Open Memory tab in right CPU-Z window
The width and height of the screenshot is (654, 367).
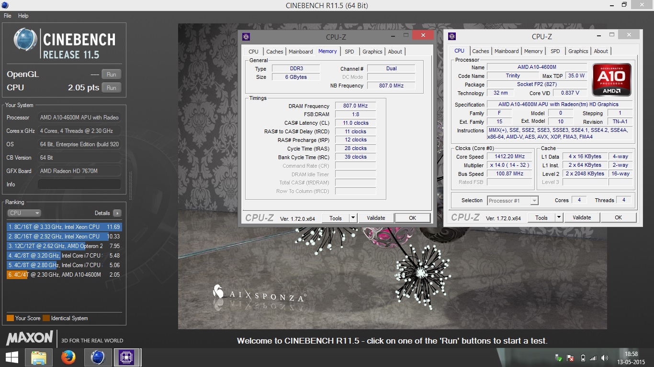point(533,51)
